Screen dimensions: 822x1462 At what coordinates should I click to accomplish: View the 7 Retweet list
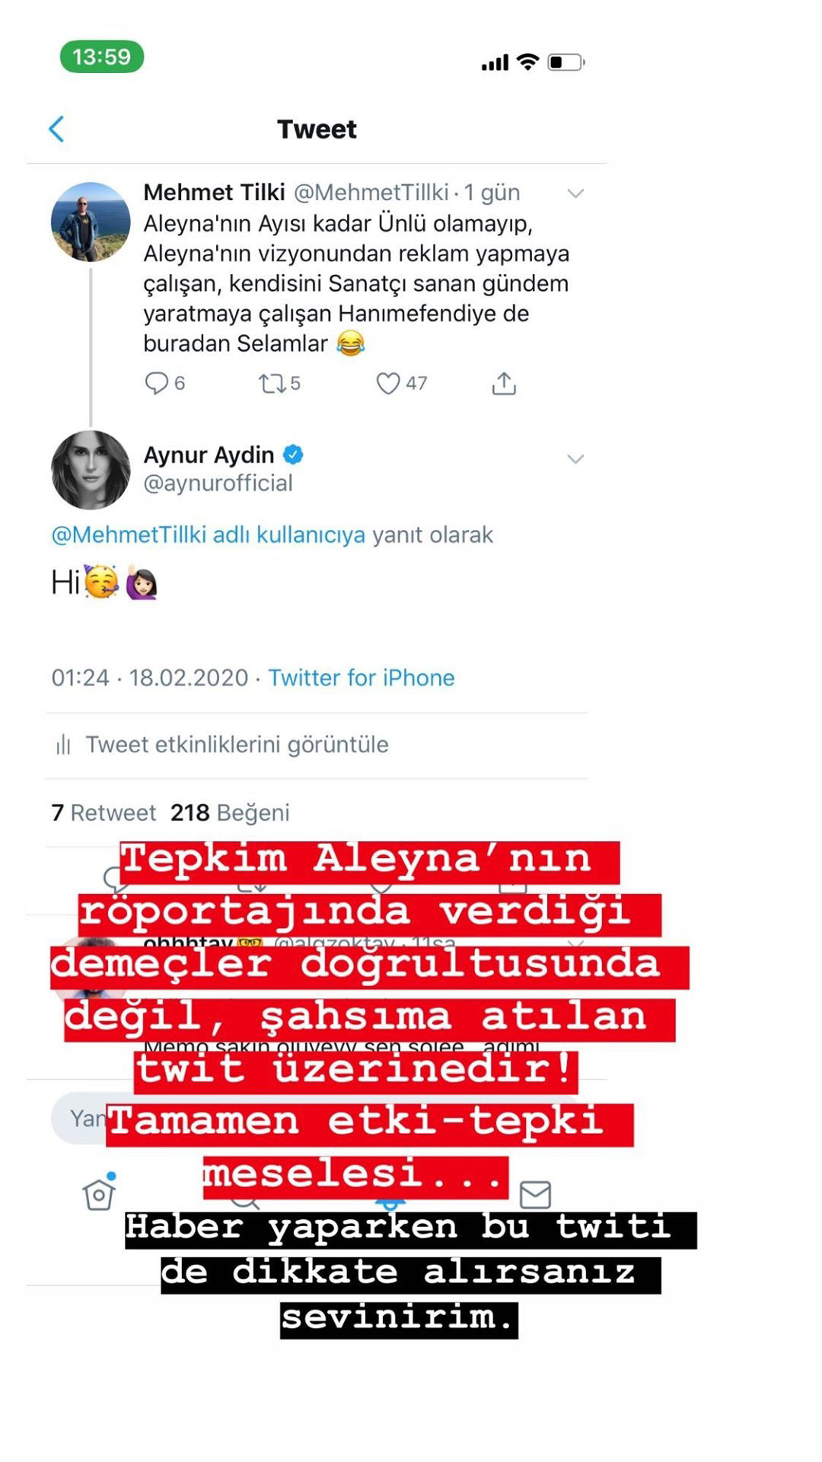(104, 812)
